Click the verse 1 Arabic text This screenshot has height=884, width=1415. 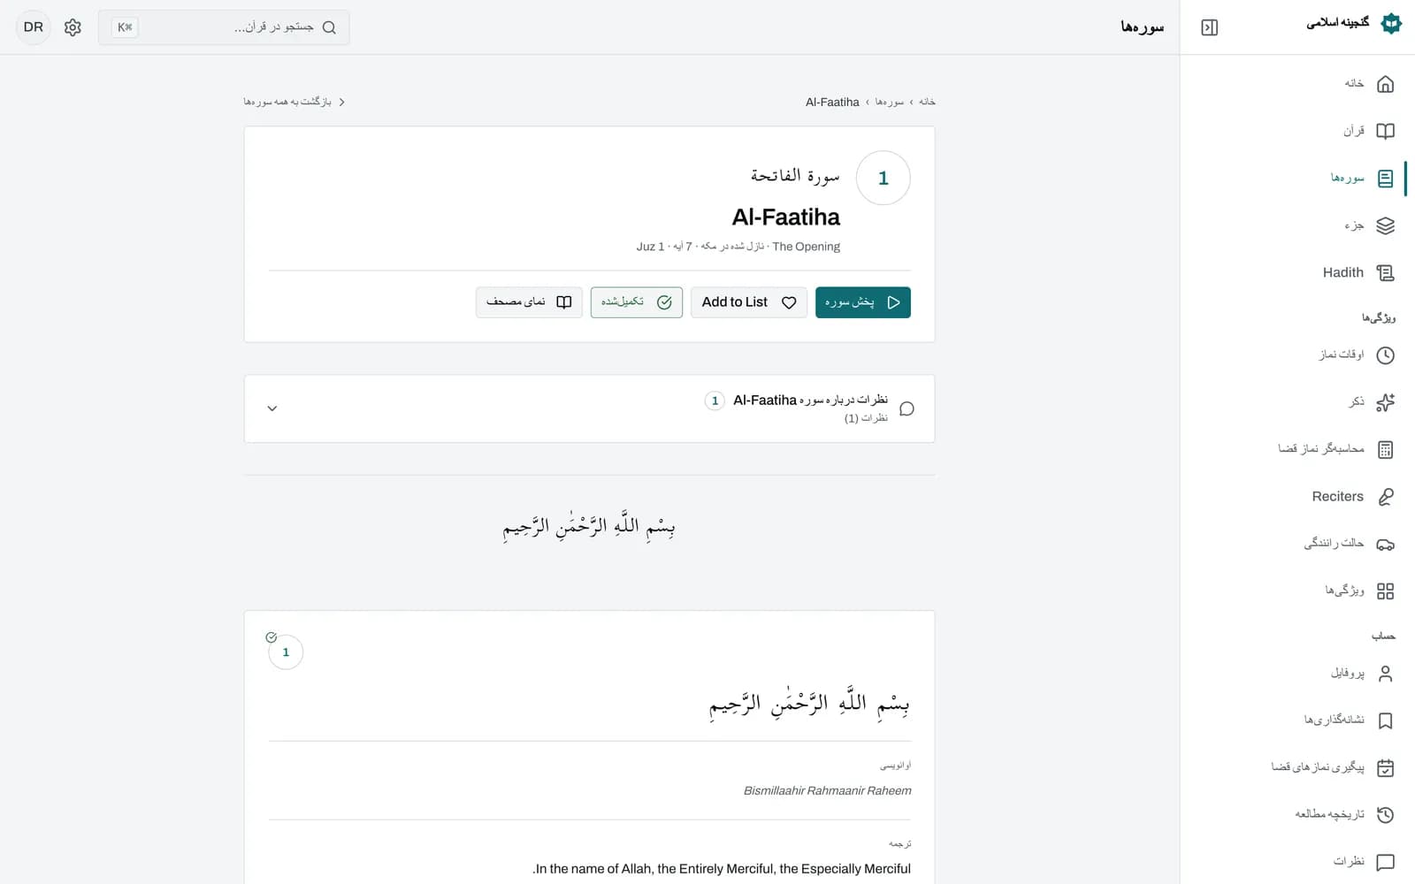(809, 703)
